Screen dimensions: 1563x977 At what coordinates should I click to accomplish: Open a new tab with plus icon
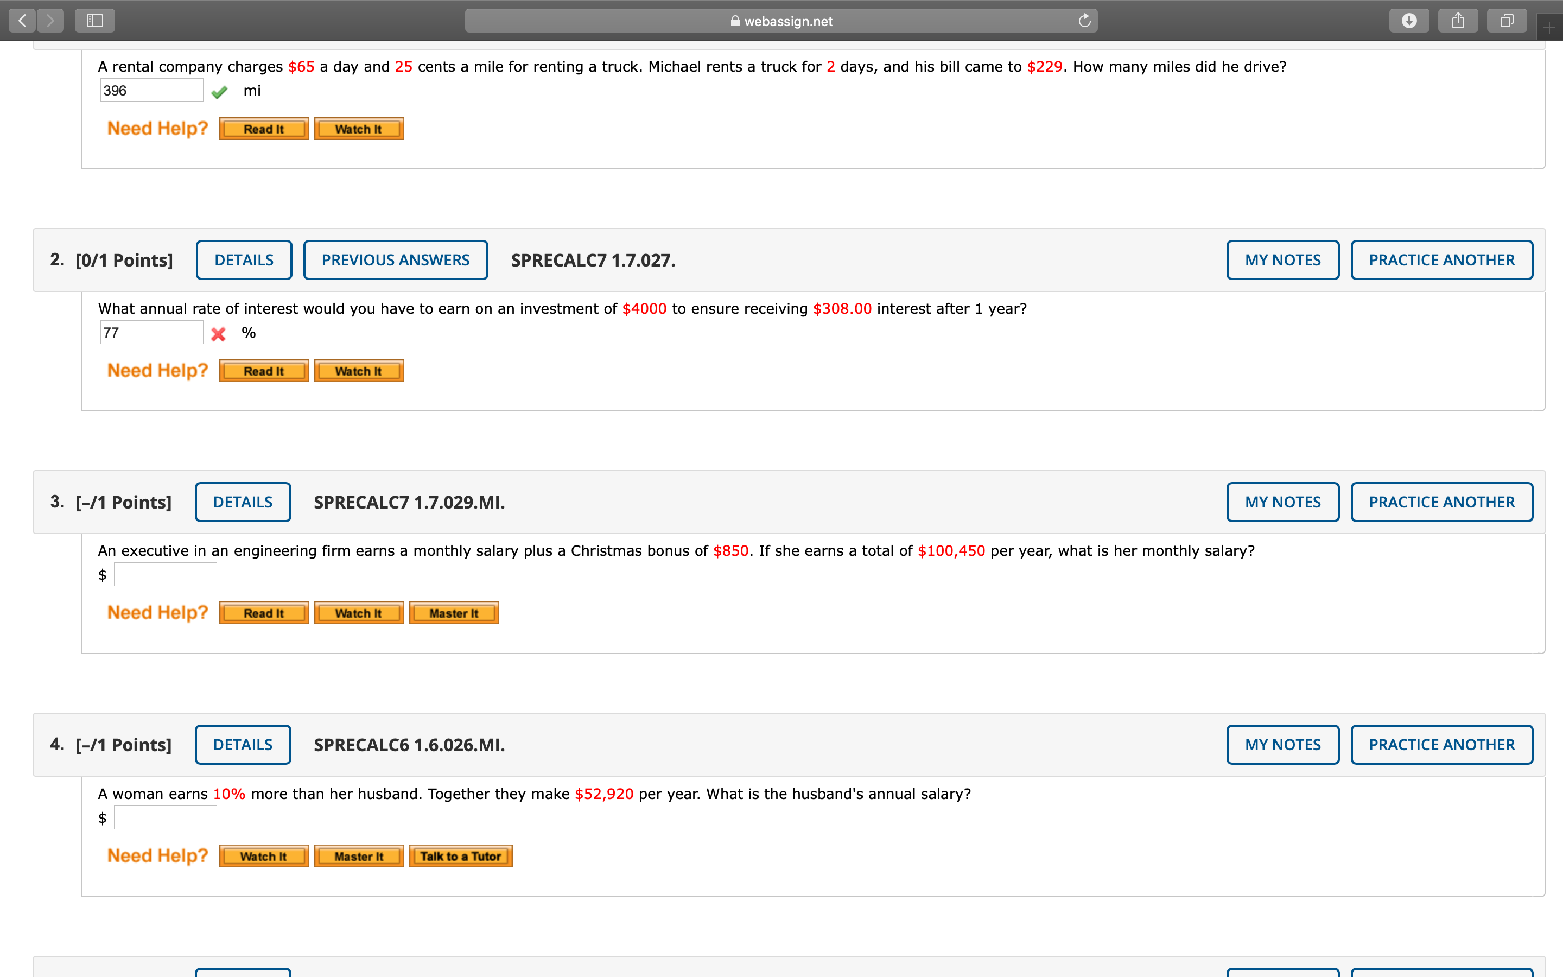click(1549, 28)
